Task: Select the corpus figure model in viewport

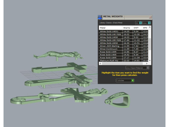Action: pos(59,55)
